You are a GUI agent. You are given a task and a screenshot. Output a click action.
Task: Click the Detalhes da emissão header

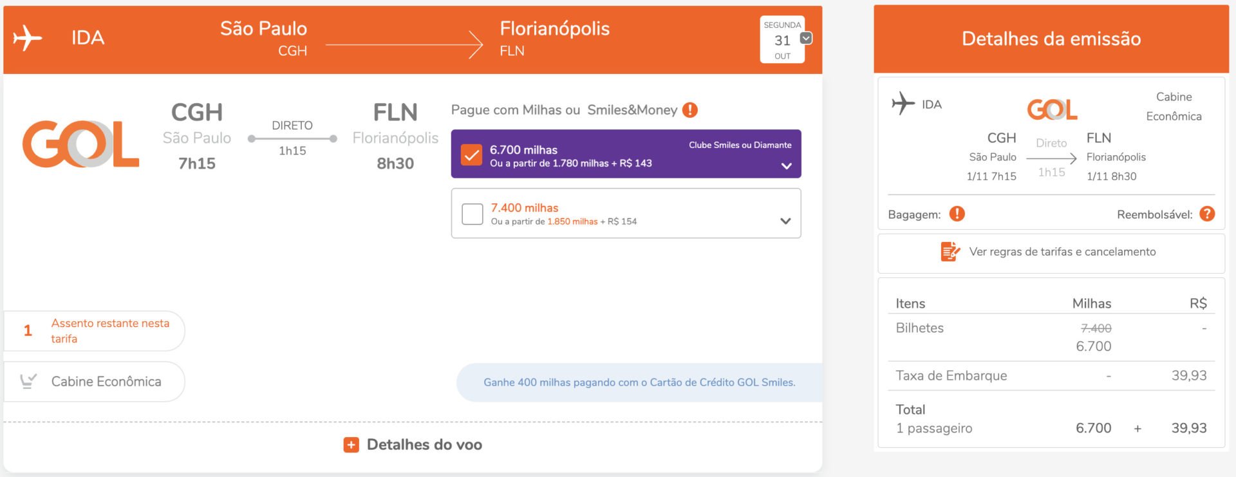pyautogui.click(x=1051, y=39)
